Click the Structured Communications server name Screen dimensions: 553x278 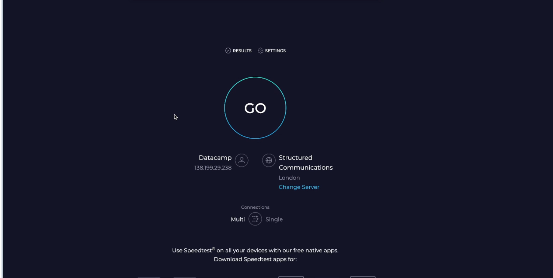[305, 163]
